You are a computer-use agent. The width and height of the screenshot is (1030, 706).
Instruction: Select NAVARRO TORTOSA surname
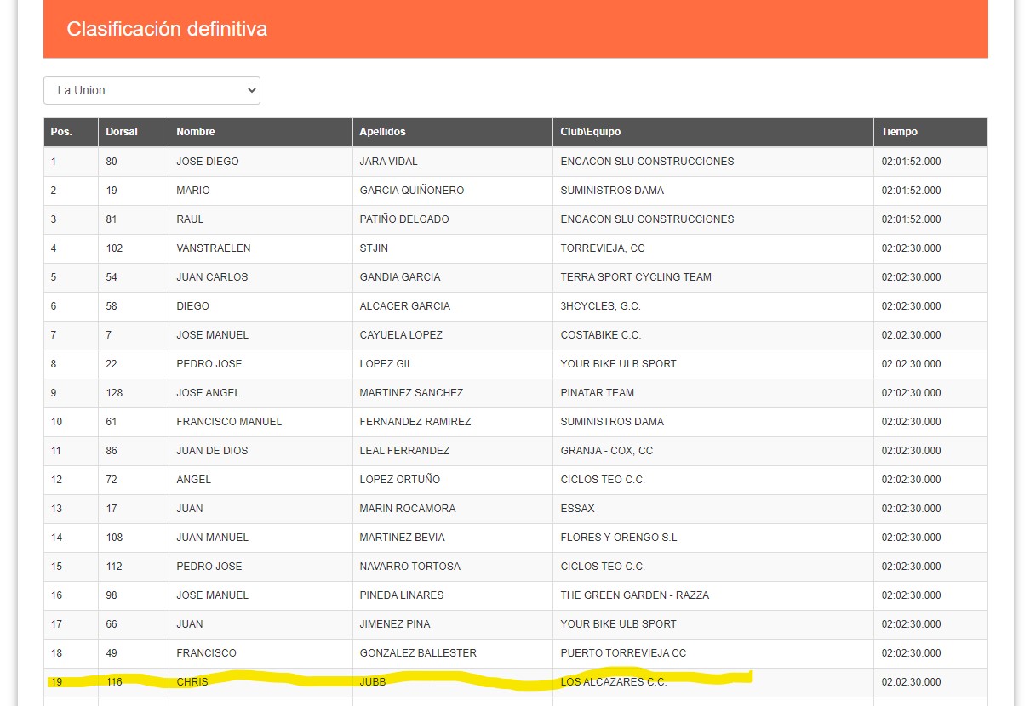tap(410, 567)
